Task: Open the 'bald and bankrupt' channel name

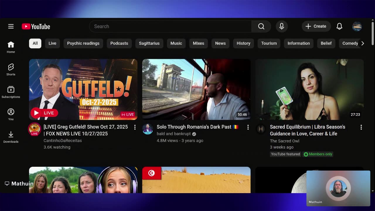Action: tap(174, 134)
